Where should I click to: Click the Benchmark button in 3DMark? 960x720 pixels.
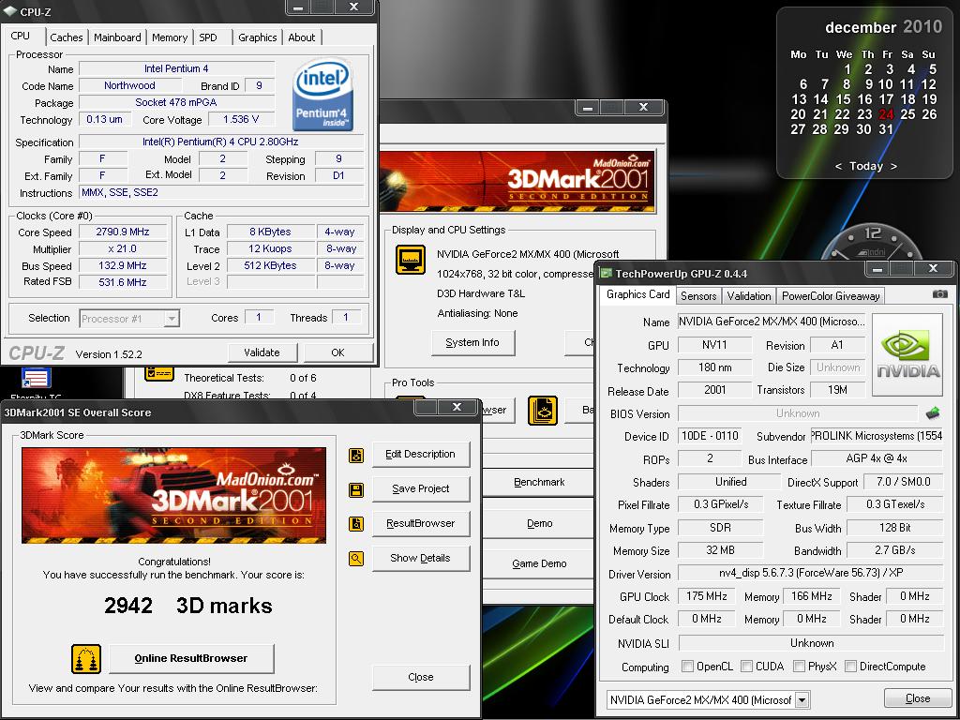pyautogui.click(x=539, y=483)
